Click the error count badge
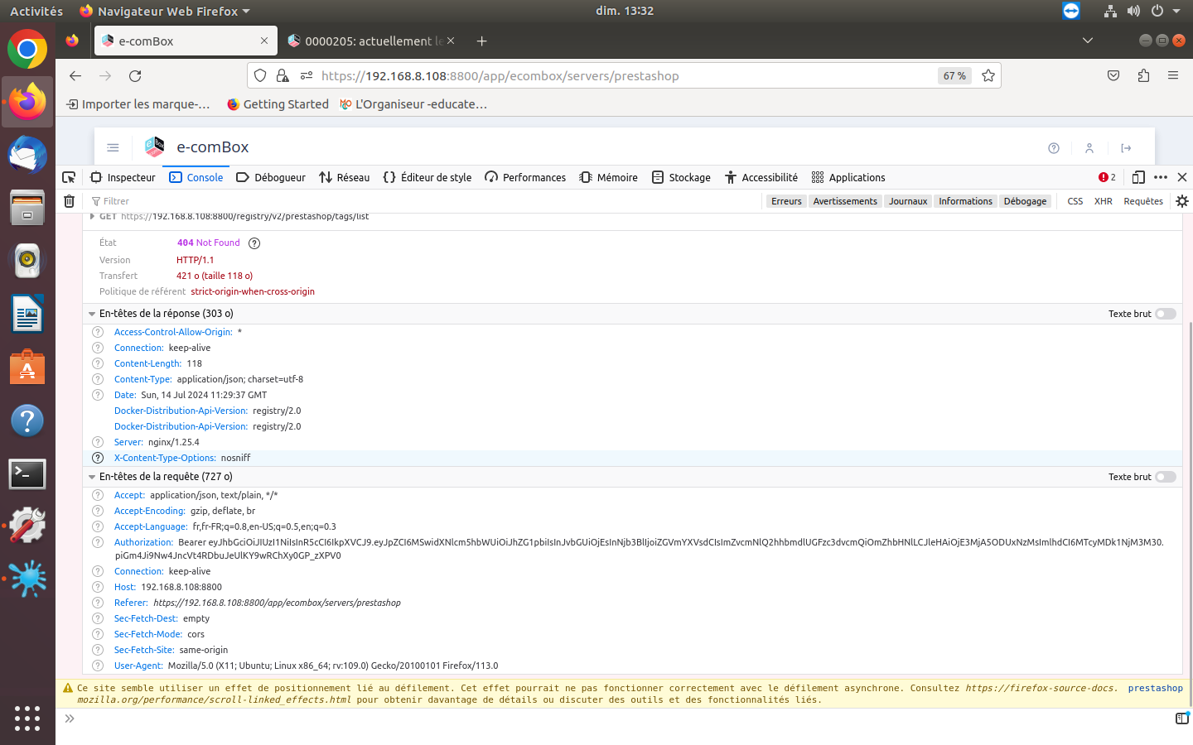The width and height of the screenshot is (1193, 745). (x=1107, y=177)
